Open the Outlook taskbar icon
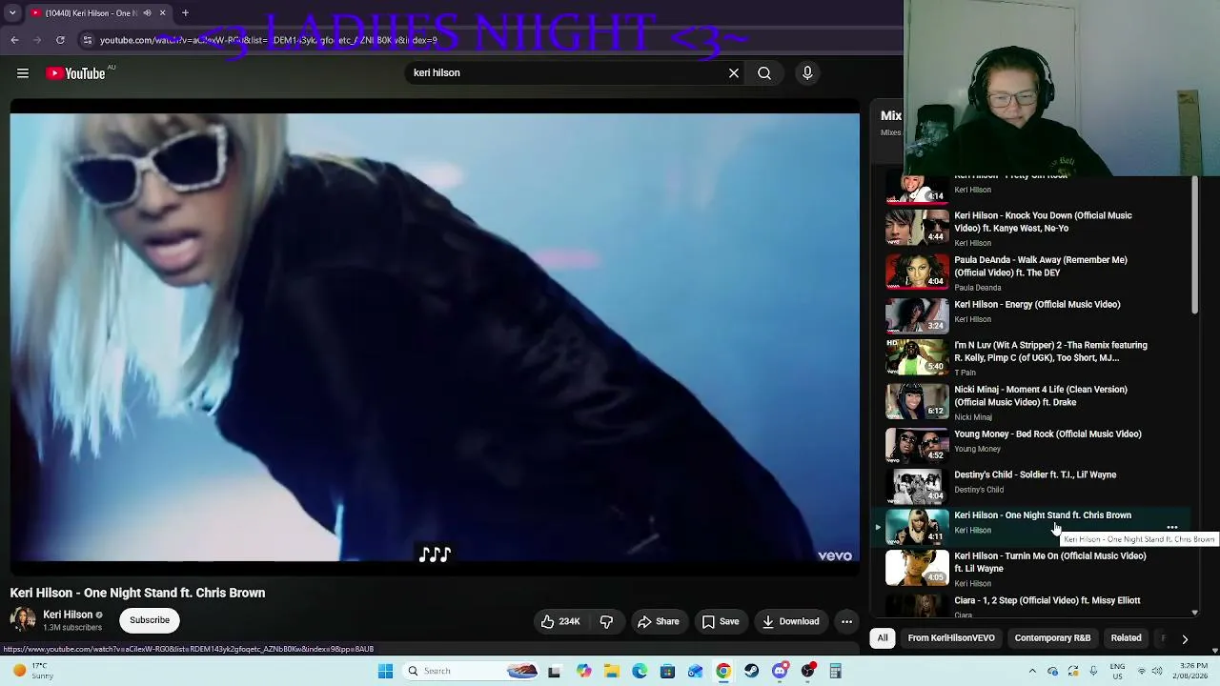The image size is (1220, 686). point(695,672)
